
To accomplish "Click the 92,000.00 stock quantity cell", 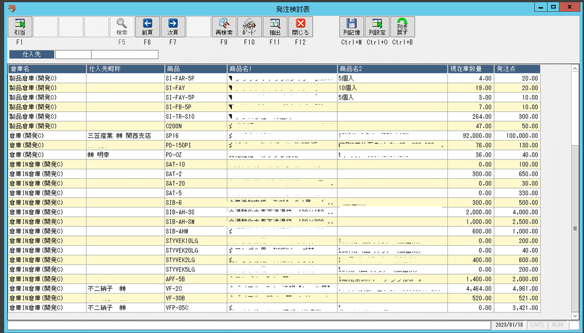I will pos(471,136).
